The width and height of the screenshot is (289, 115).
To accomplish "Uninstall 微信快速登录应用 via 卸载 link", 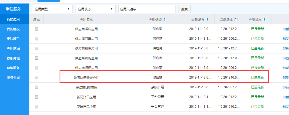I will 285,77.
